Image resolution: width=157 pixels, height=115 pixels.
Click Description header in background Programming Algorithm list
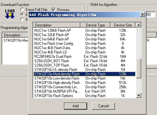point(15,35)
